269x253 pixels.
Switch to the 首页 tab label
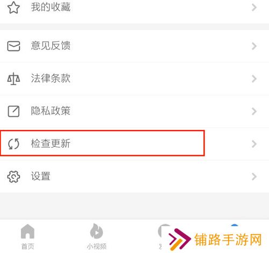point(27,247)
